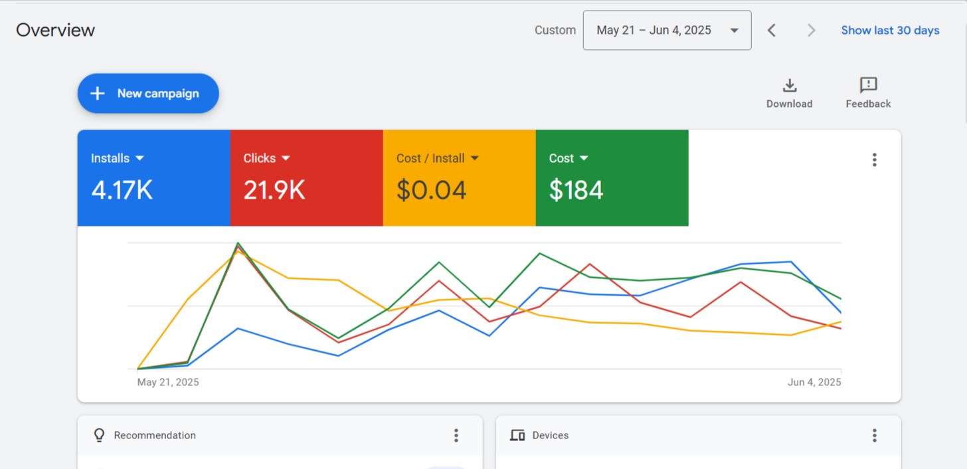The image size is (967, 469).
Task: Click the Devices icon
Action: 517,435
